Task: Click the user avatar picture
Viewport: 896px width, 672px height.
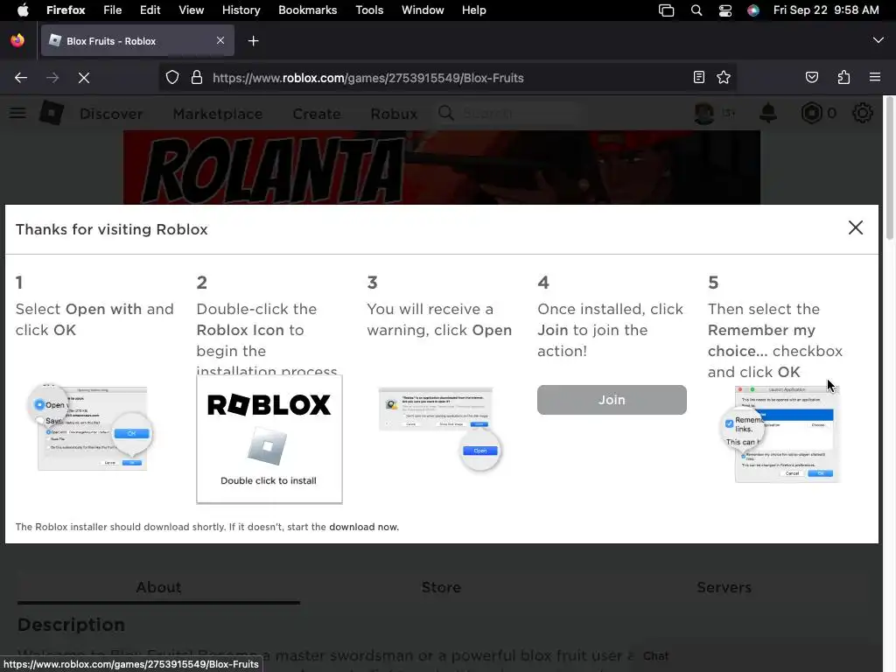Action: coord(704,113)
